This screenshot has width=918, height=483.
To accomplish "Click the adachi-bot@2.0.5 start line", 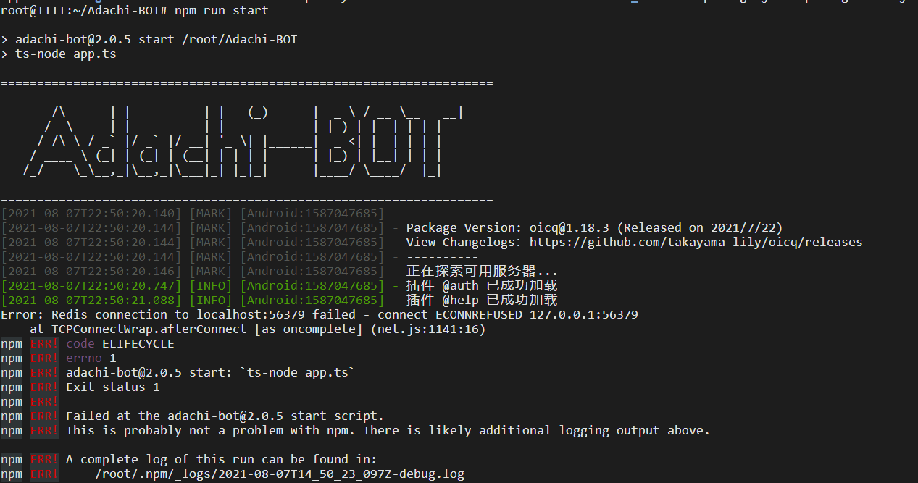I will [x=145, y=39].
